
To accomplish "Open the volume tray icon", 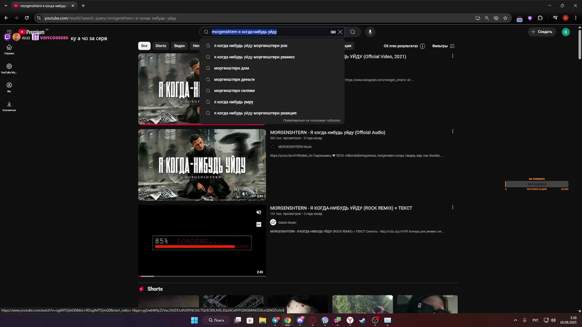I will [553, 320].
